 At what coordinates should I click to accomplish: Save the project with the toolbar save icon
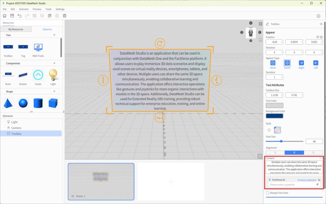[x=12, y=16]
